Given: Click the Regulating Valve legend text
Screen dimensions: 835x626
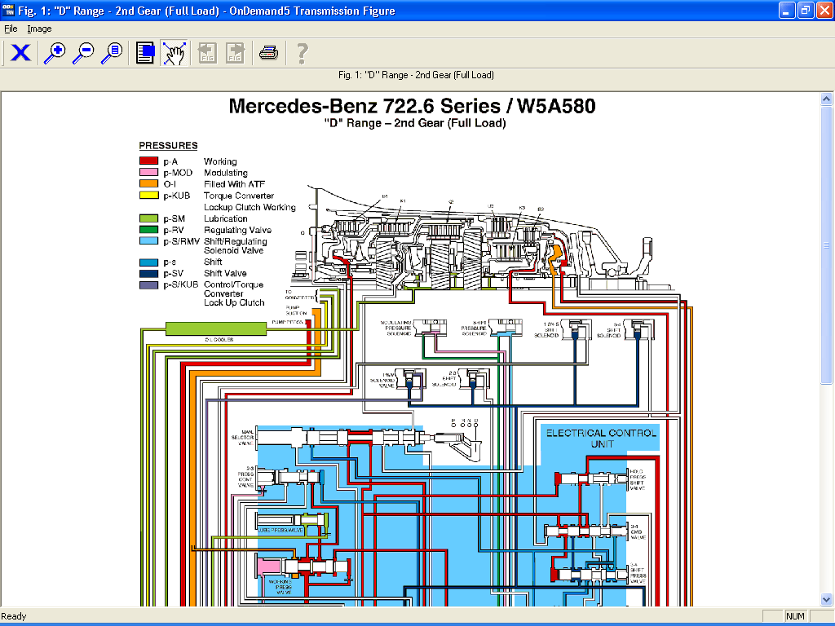Looking at the screenshot, I should 237,230.
